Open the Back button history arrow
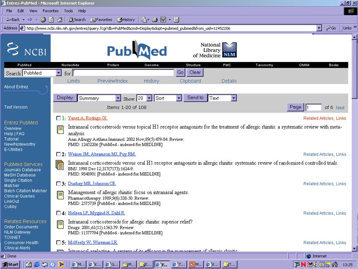358x269 pixels. (x=23, y=20)
